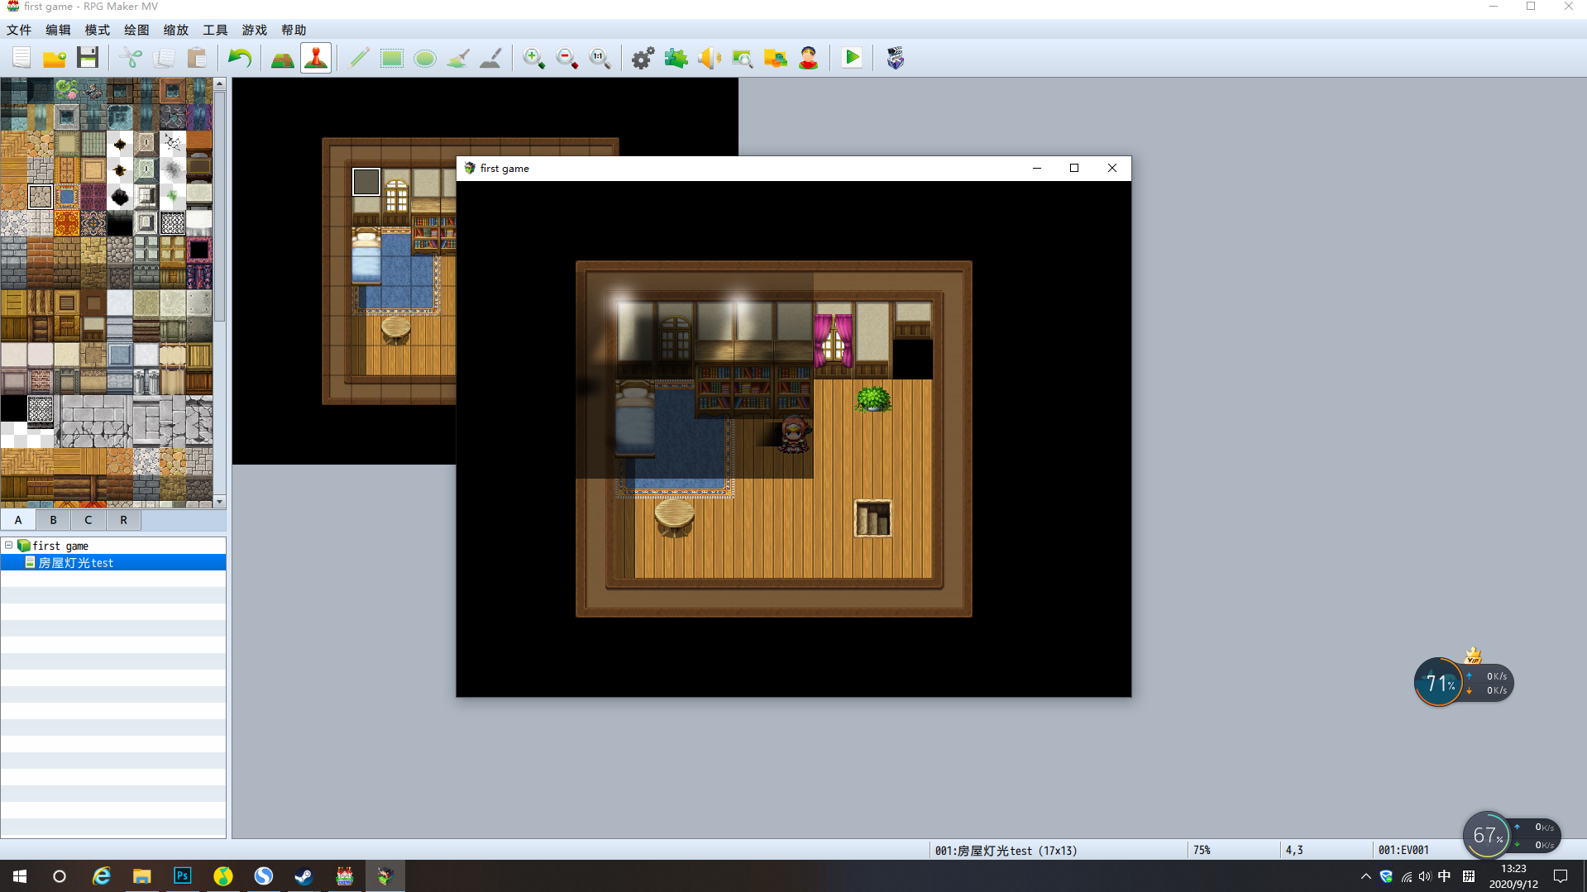Open the Character Generator icon

(809, 58)
